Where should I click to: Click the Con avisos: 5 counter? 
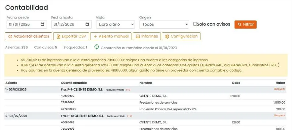[46, 48]
